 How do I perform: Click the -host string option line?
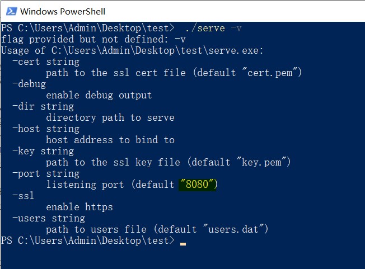(x=46, y=129)
